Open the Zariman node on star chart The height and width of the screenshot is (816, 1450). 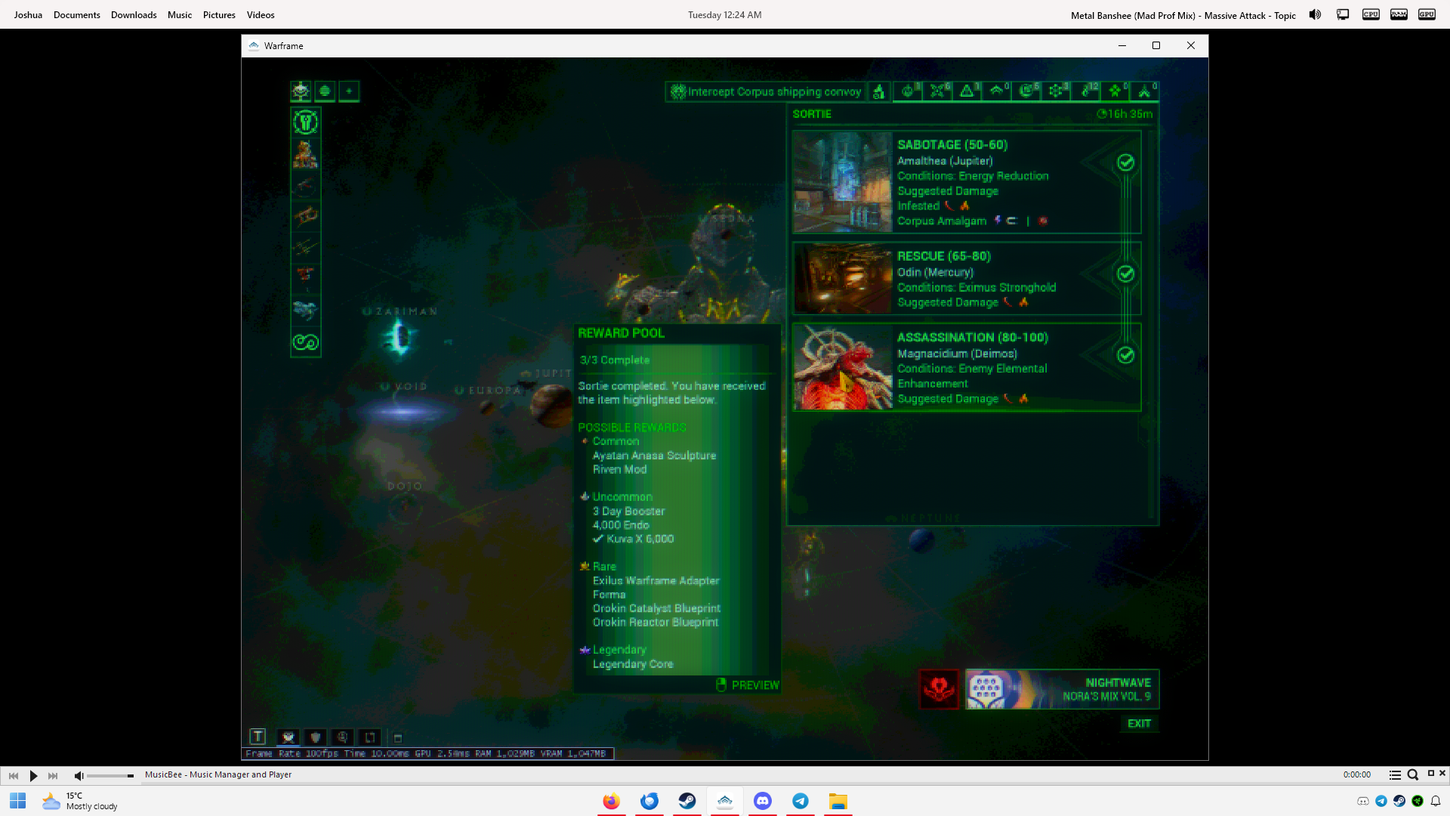click(400, 336)
